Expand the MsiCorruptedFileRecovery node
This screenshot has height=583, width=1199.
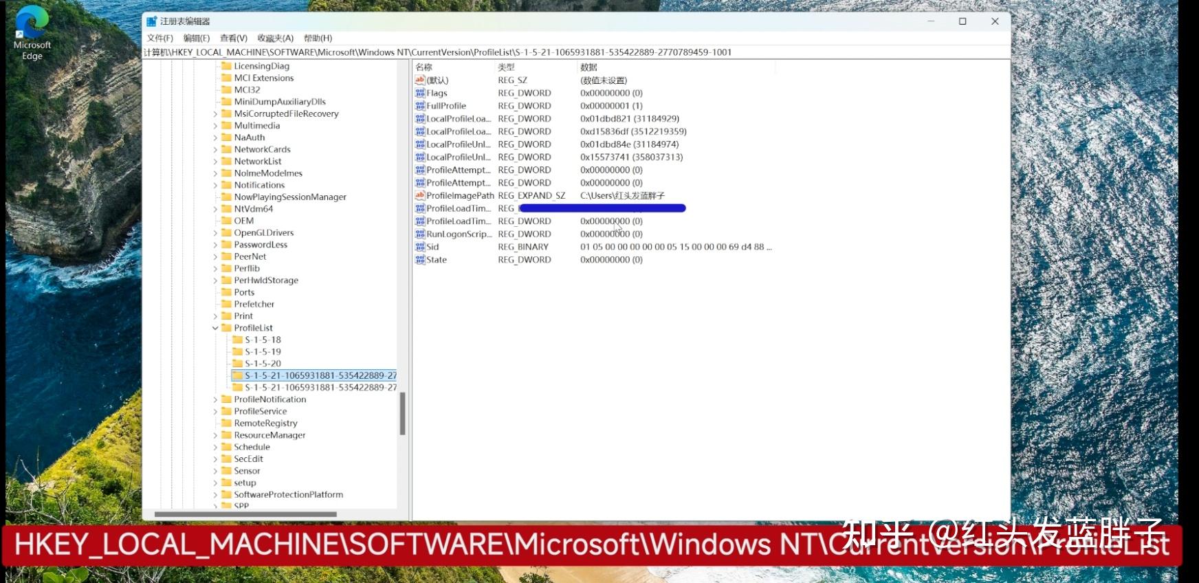(215, 114)
